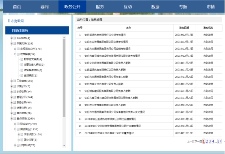Viewport: 225px width, 154px height.
Task: Click the page icon beside 主要负责人解读(3)
Action: 22,65
